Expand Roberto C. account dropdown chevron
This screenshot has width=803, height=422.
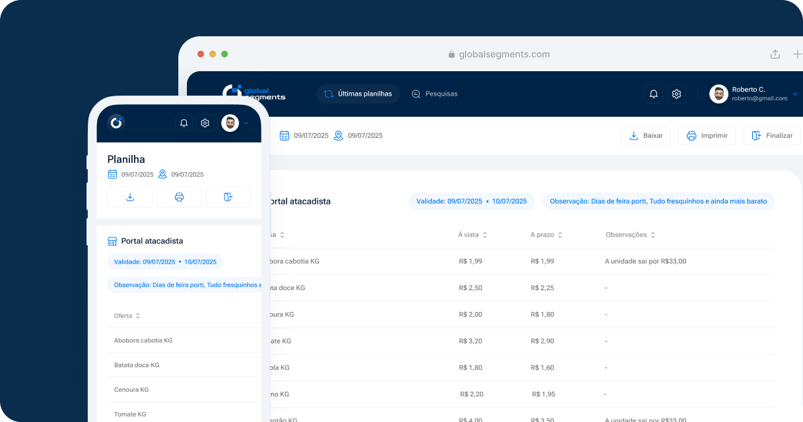point(794,94)
